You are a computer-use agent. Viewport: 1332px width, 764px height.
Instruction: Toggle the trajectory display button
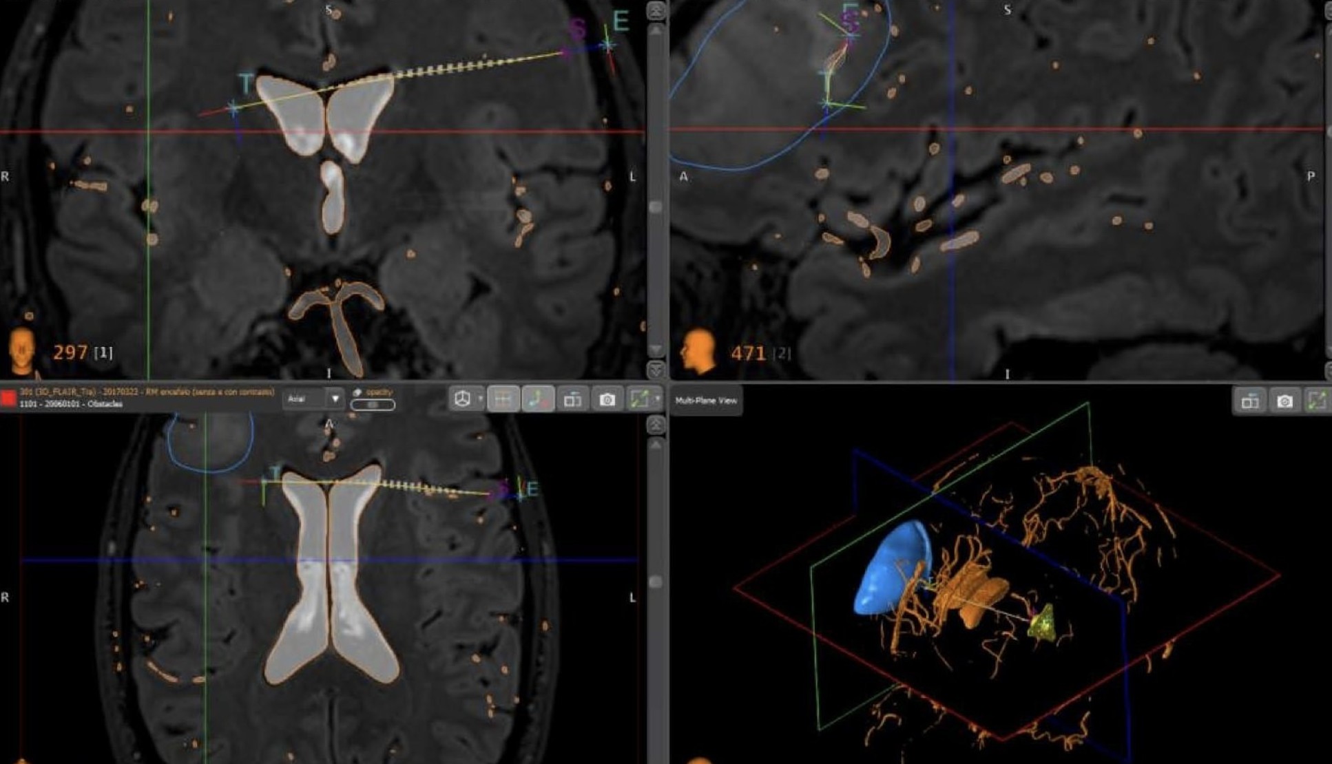click(538, 399)
